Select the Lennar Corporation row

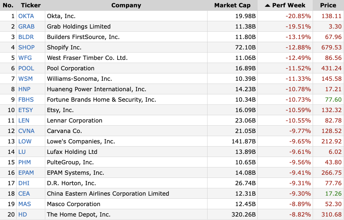(x=172, y=120)
